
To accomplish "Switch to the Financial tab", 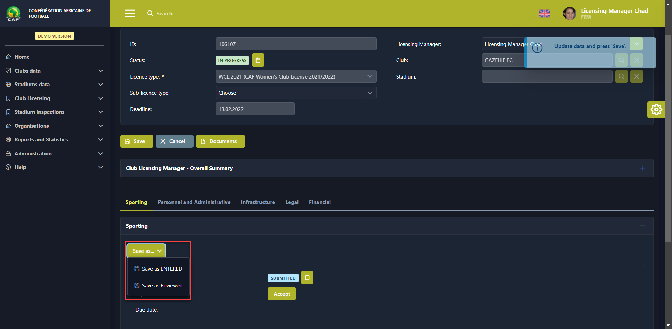I will click(320, 202).
